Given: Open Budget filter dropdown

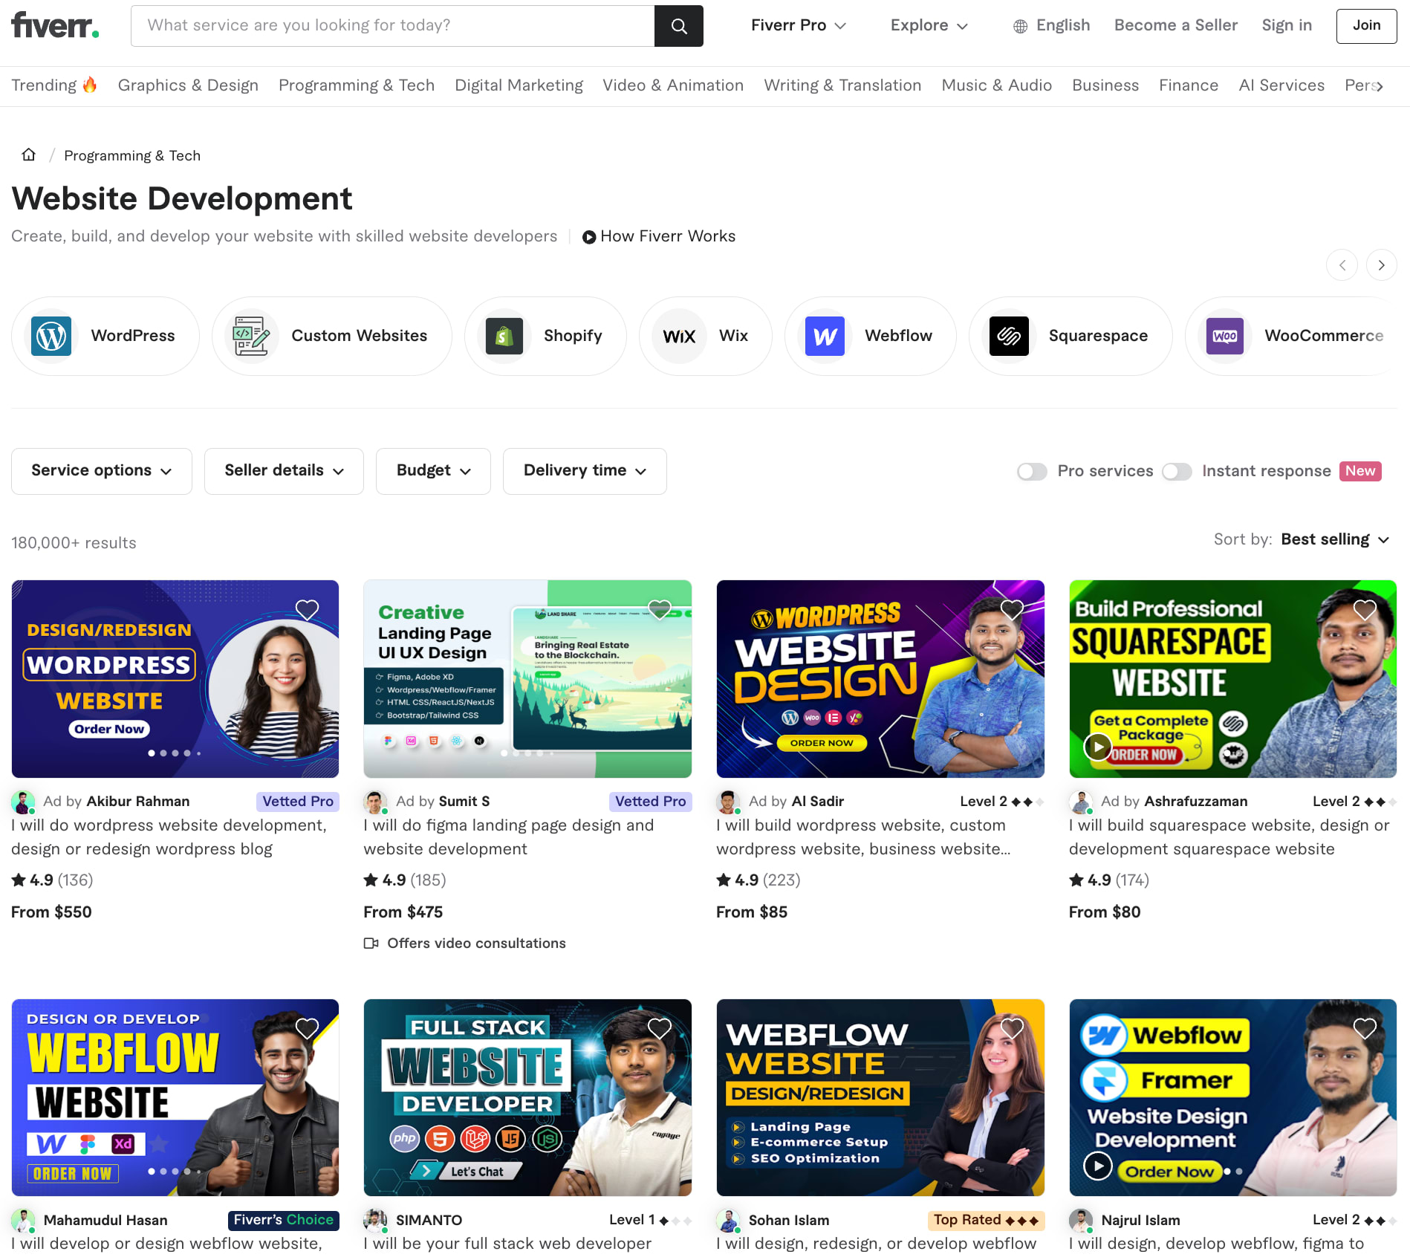Looking at the screenshot, I should [x=433, y=471].
